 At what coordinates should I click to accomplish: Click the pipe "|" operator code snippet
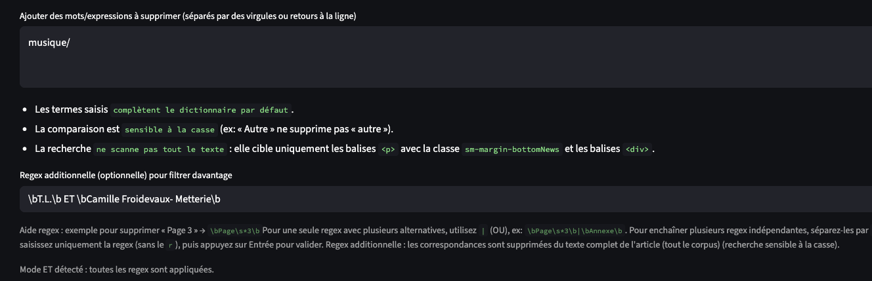coord(483,231)
